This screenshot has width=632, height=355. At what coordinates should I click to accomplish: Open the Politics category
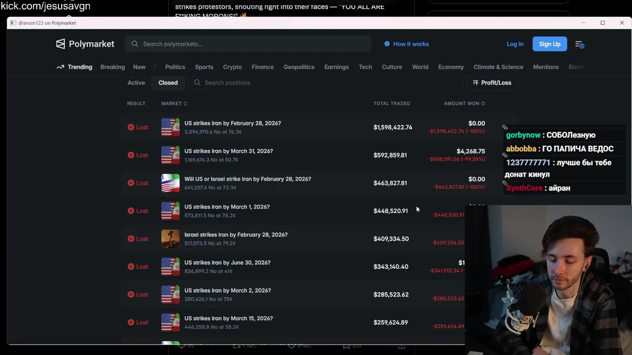[x=175, y=67]
